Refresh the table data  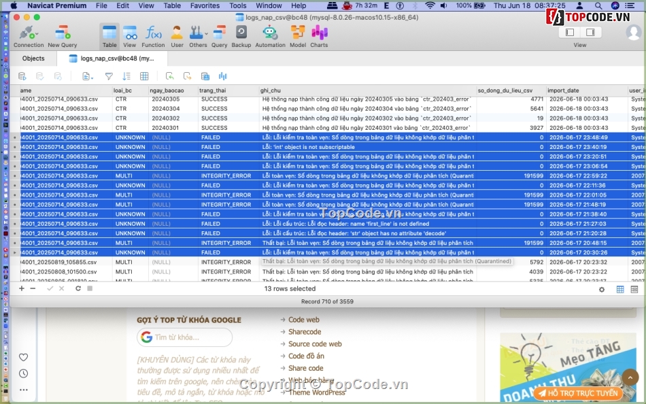point(78,288)
